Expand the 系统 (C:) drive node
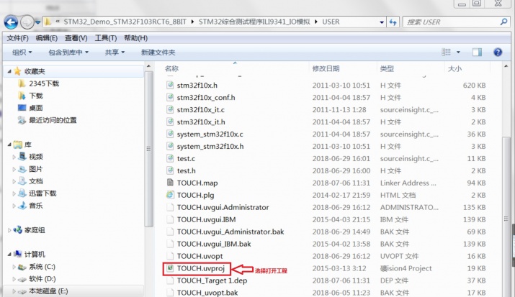Viewport: 515px width, 297px height. [x=14, y=267]
